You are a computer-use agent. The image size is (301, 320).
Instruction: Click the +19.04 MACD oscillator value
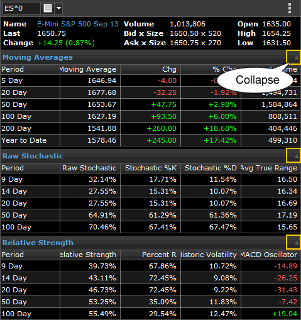[284, 314]
